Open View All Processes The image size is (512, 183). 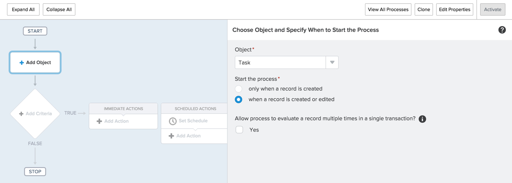coord(388,9)
